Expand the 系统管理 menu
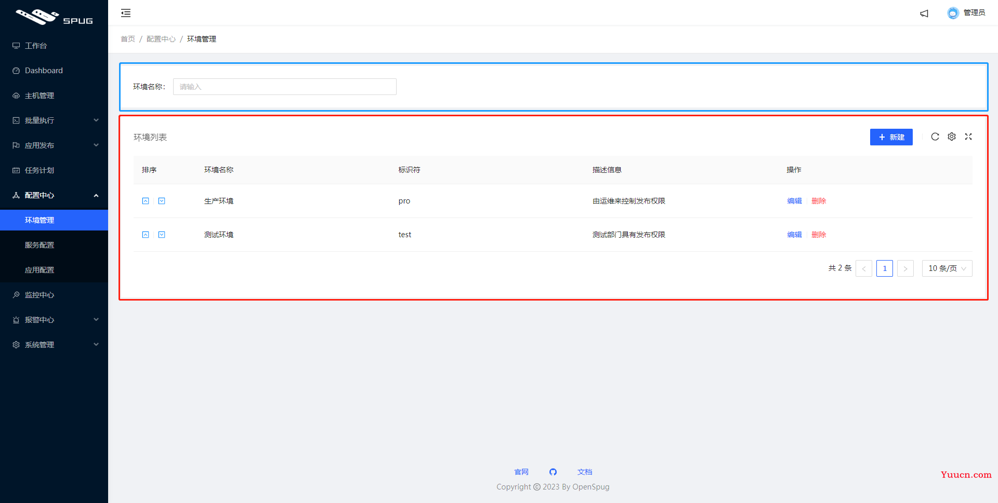The image size is (998, 503). coord(54,345)
